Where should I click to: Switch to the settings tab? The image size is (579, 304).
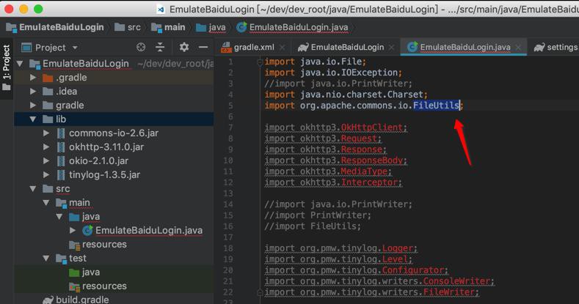click(x=556, y=47)
